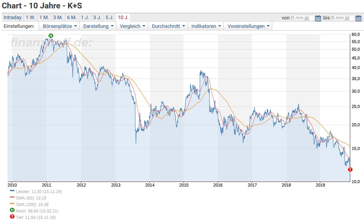The image size is (364, 222).
Task: Open the Indikatoren dropdown
Action: pos(206,26)
